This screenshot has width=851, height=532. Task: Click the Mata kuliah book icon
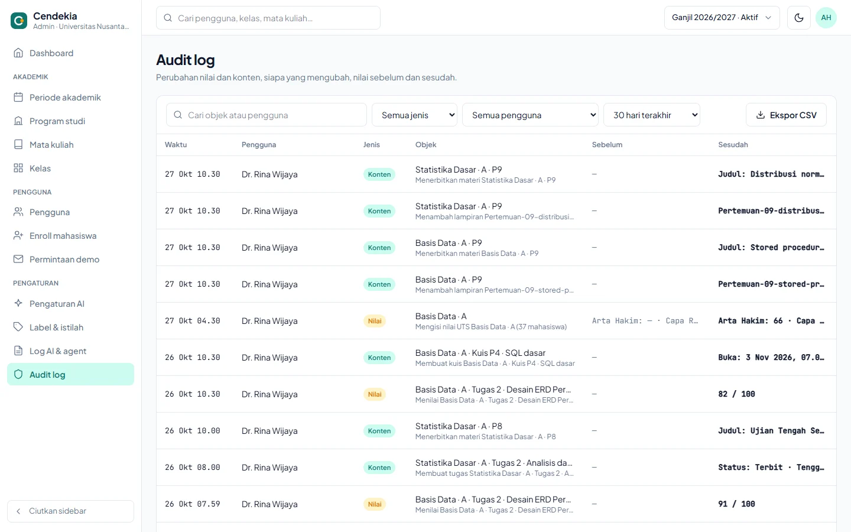[18, 144]
